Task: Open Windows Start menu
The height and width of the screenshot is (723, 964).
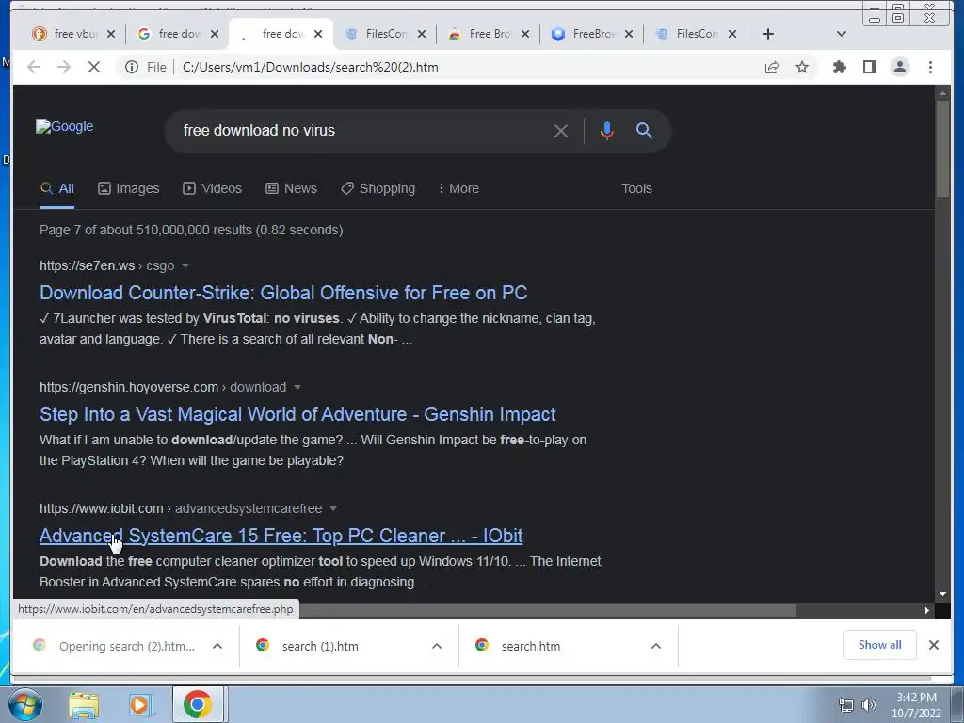Action: click(24, 704)
